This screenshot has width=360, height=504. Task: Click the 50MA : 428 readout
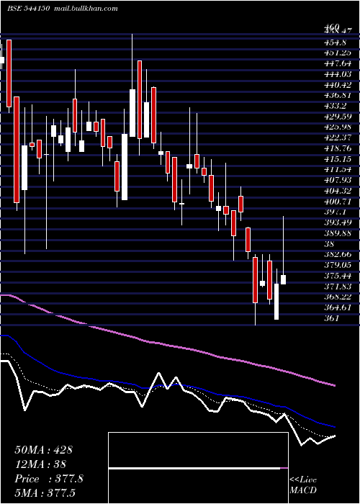click(44, 450)
